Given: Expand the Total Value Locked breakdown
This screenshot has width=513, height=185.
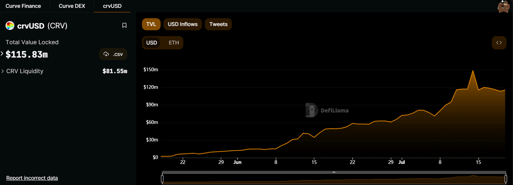Looking at the screenshot, I should pyautogui.click(x=2, y=54).
